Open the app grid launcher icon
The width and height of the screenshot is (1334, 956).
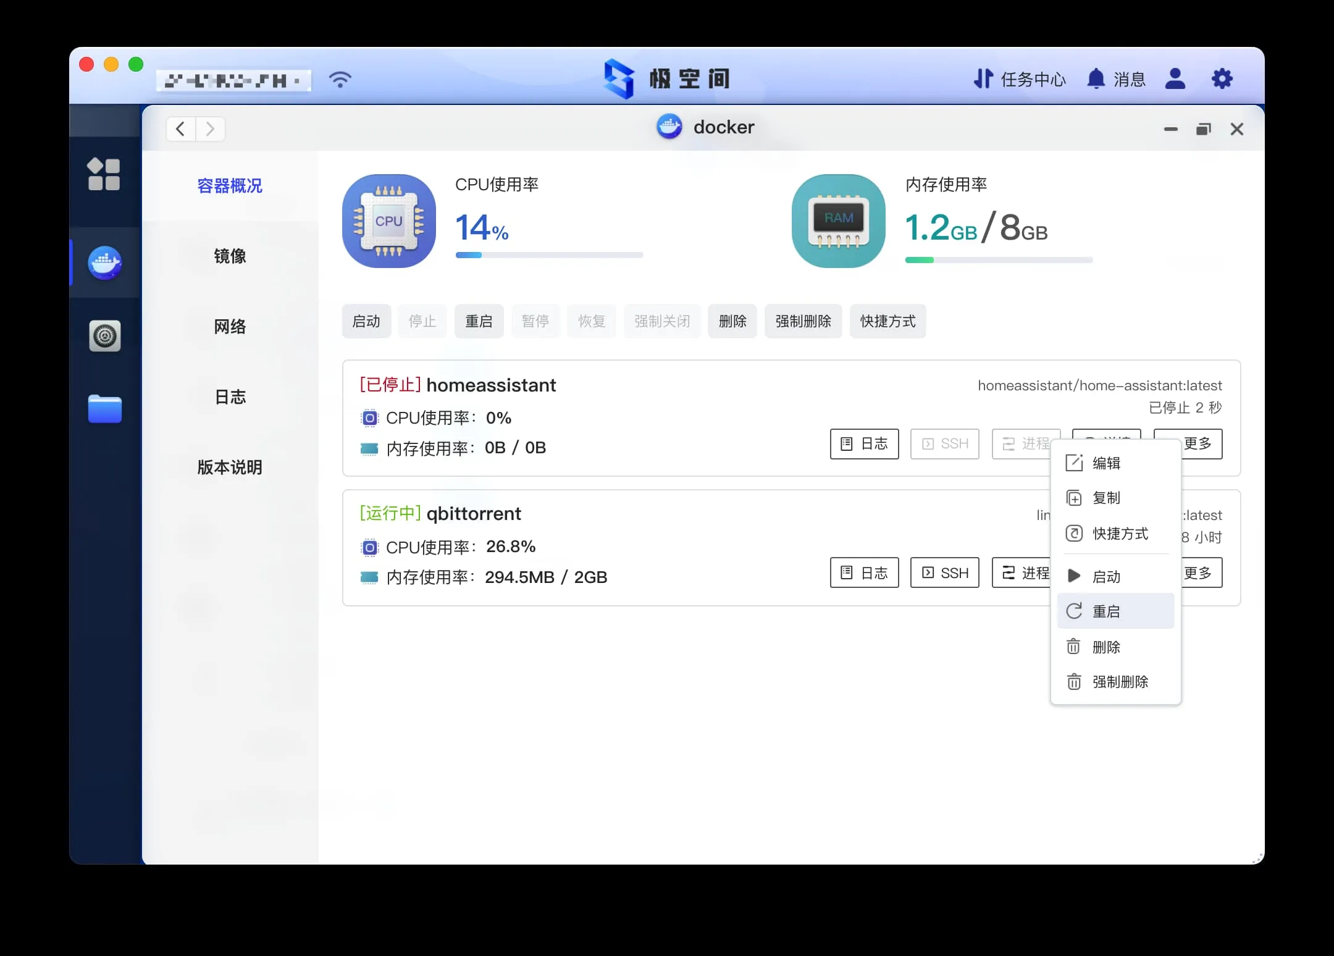point(104,174)
